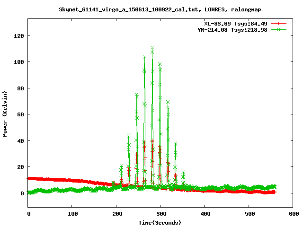Click the 600 tick on the time axis
Viewport: 303px width, 227px height.
pyautogui.click(x=292, y=214)
